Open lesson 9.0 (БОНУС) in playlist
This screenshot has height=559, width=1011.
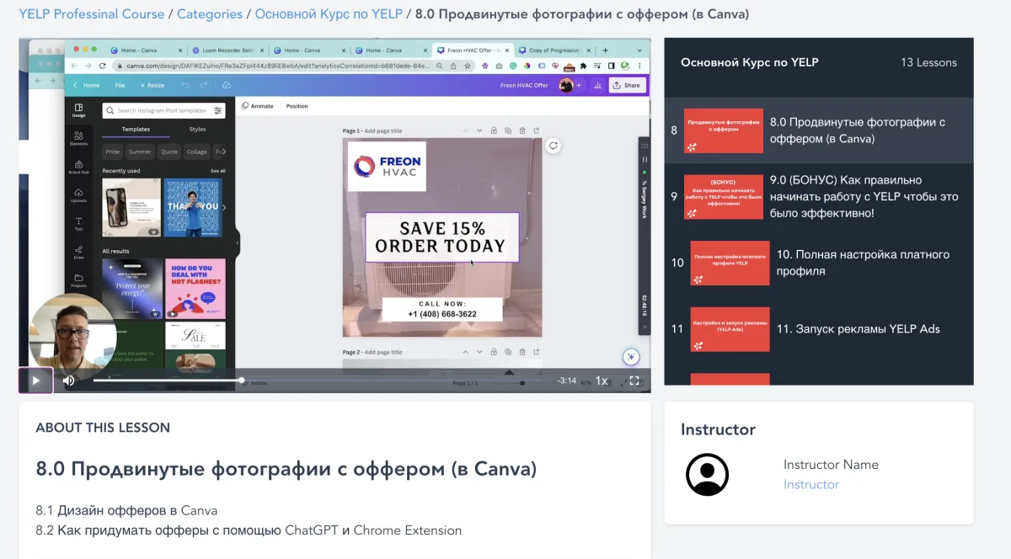point(819,196)
